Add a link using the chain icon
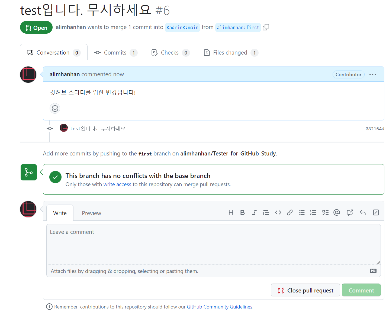The width and height of the screenshot is (386, 315). [x=290, y=212]
